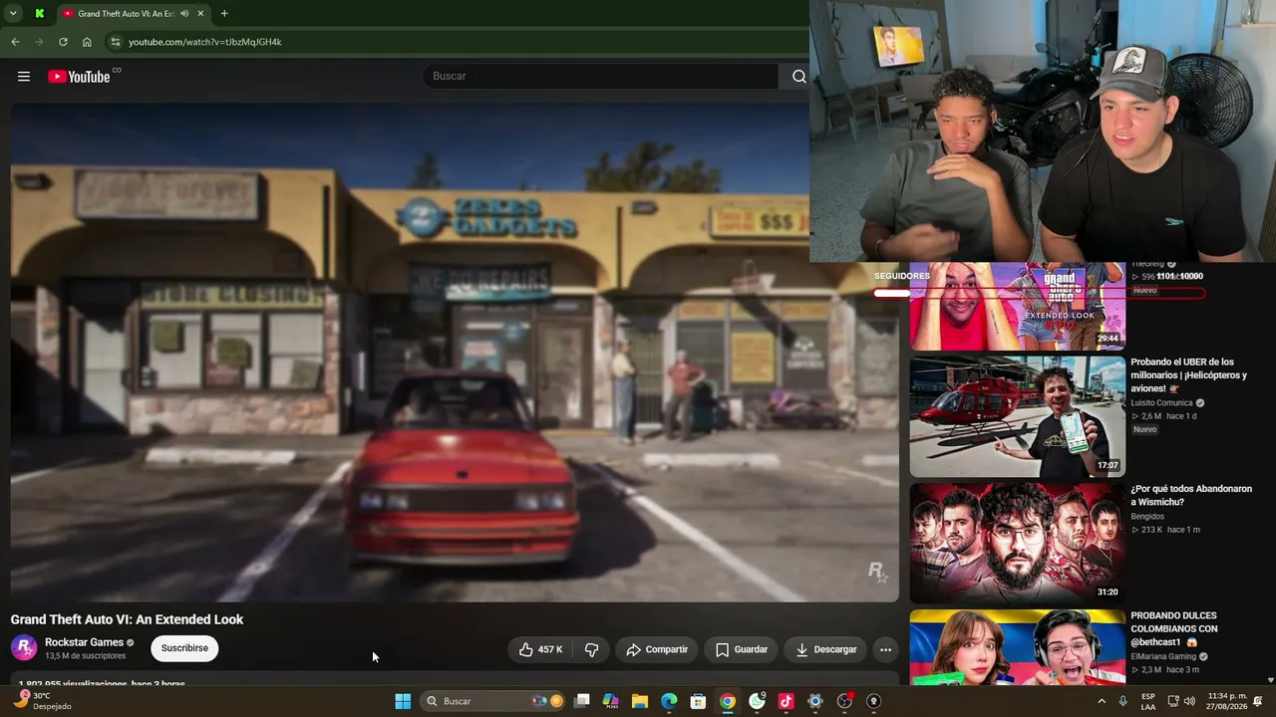Screen dimensions: 1276x717
Task: Open '¿Por qué todos Abandonaron a Wismichu?' title
Action: coord(1191,496)
